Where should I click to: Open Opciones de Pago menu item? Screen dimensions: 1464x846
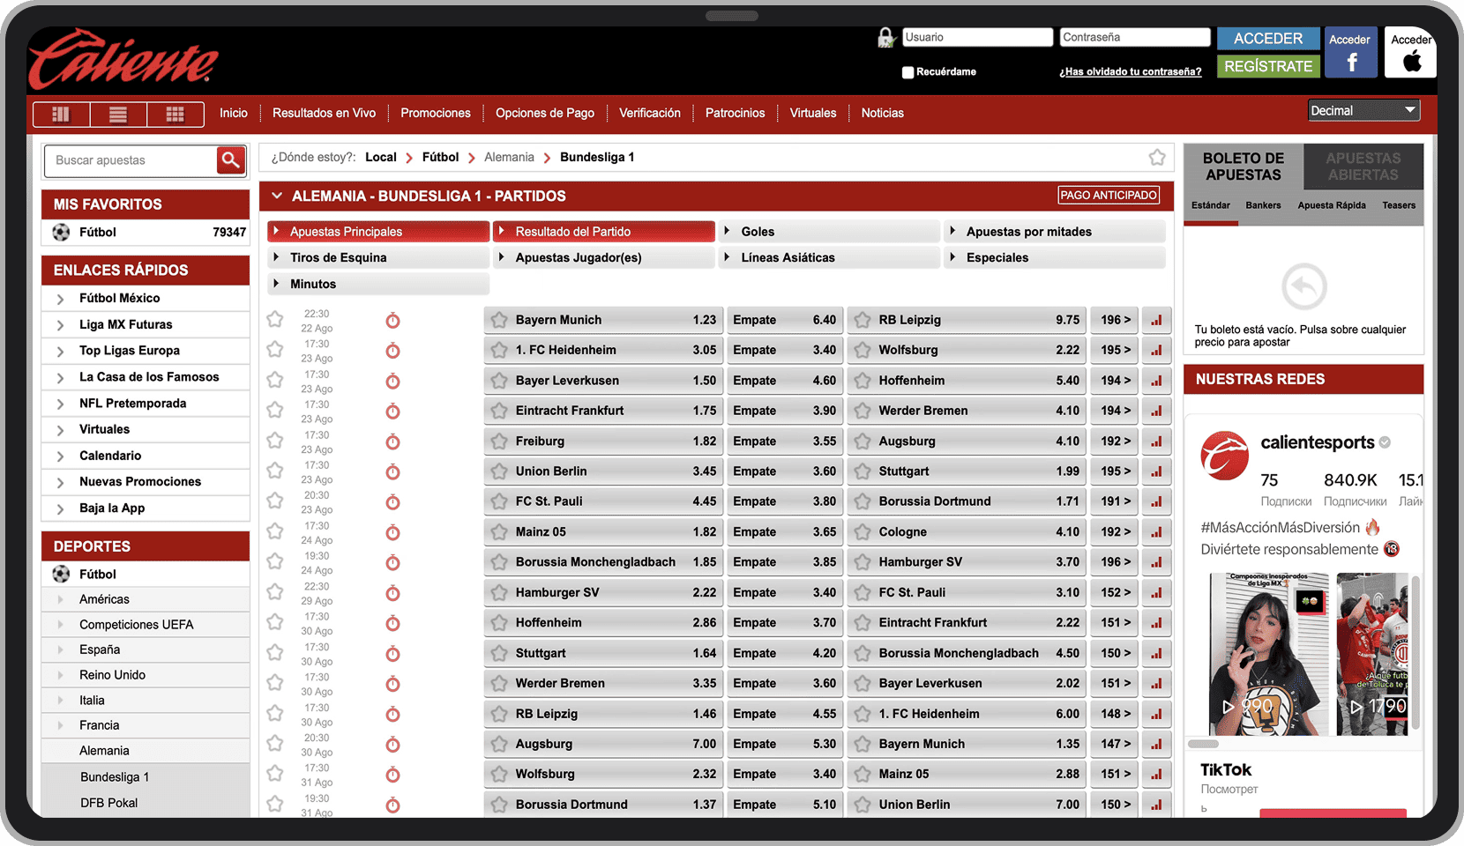pos(545,113)
